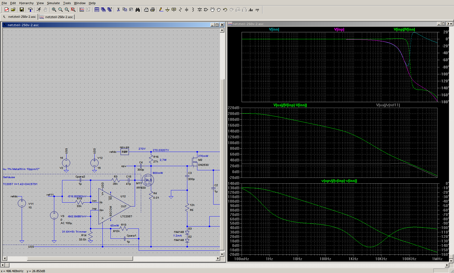Zoom out with the minus magnifier icon
Image resolution: width=454 pixels, height=273 pixels.
pyautogui.click(x=67, y=10)
